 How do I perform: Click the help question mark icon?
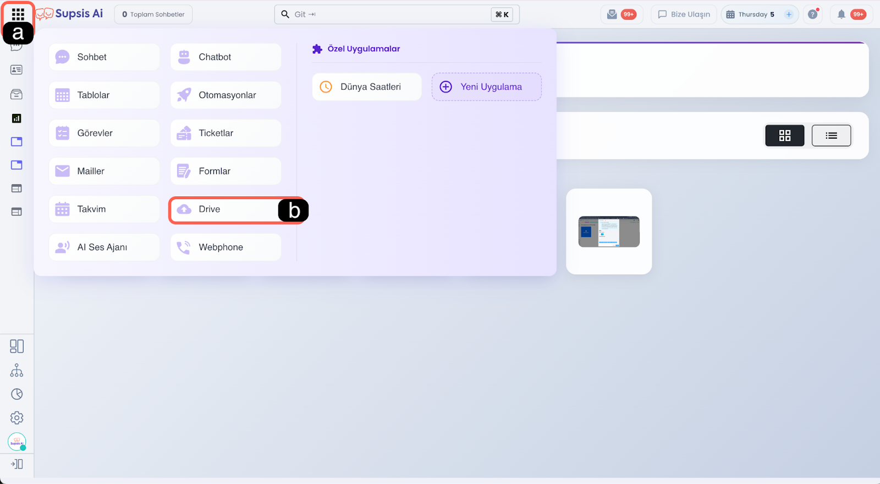812,14
